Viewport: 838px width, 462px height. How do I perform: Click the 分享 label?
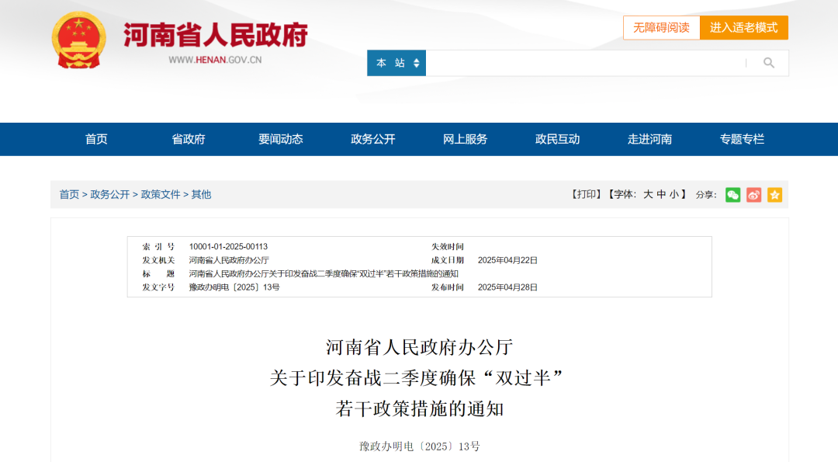pyautogui.click(x=706, y=195)
